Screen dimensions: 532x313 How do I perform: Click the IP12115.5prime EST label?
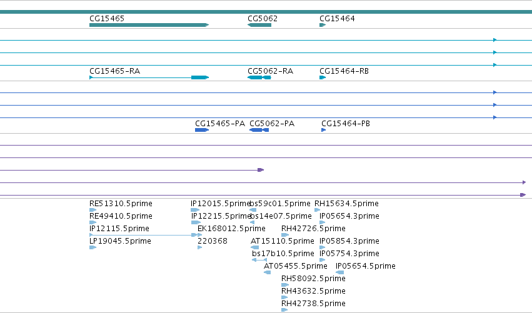pyautogui.click(x=119, y=229)
